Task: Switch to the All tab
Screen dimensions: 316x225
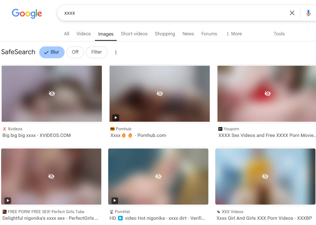Action: 66,34
